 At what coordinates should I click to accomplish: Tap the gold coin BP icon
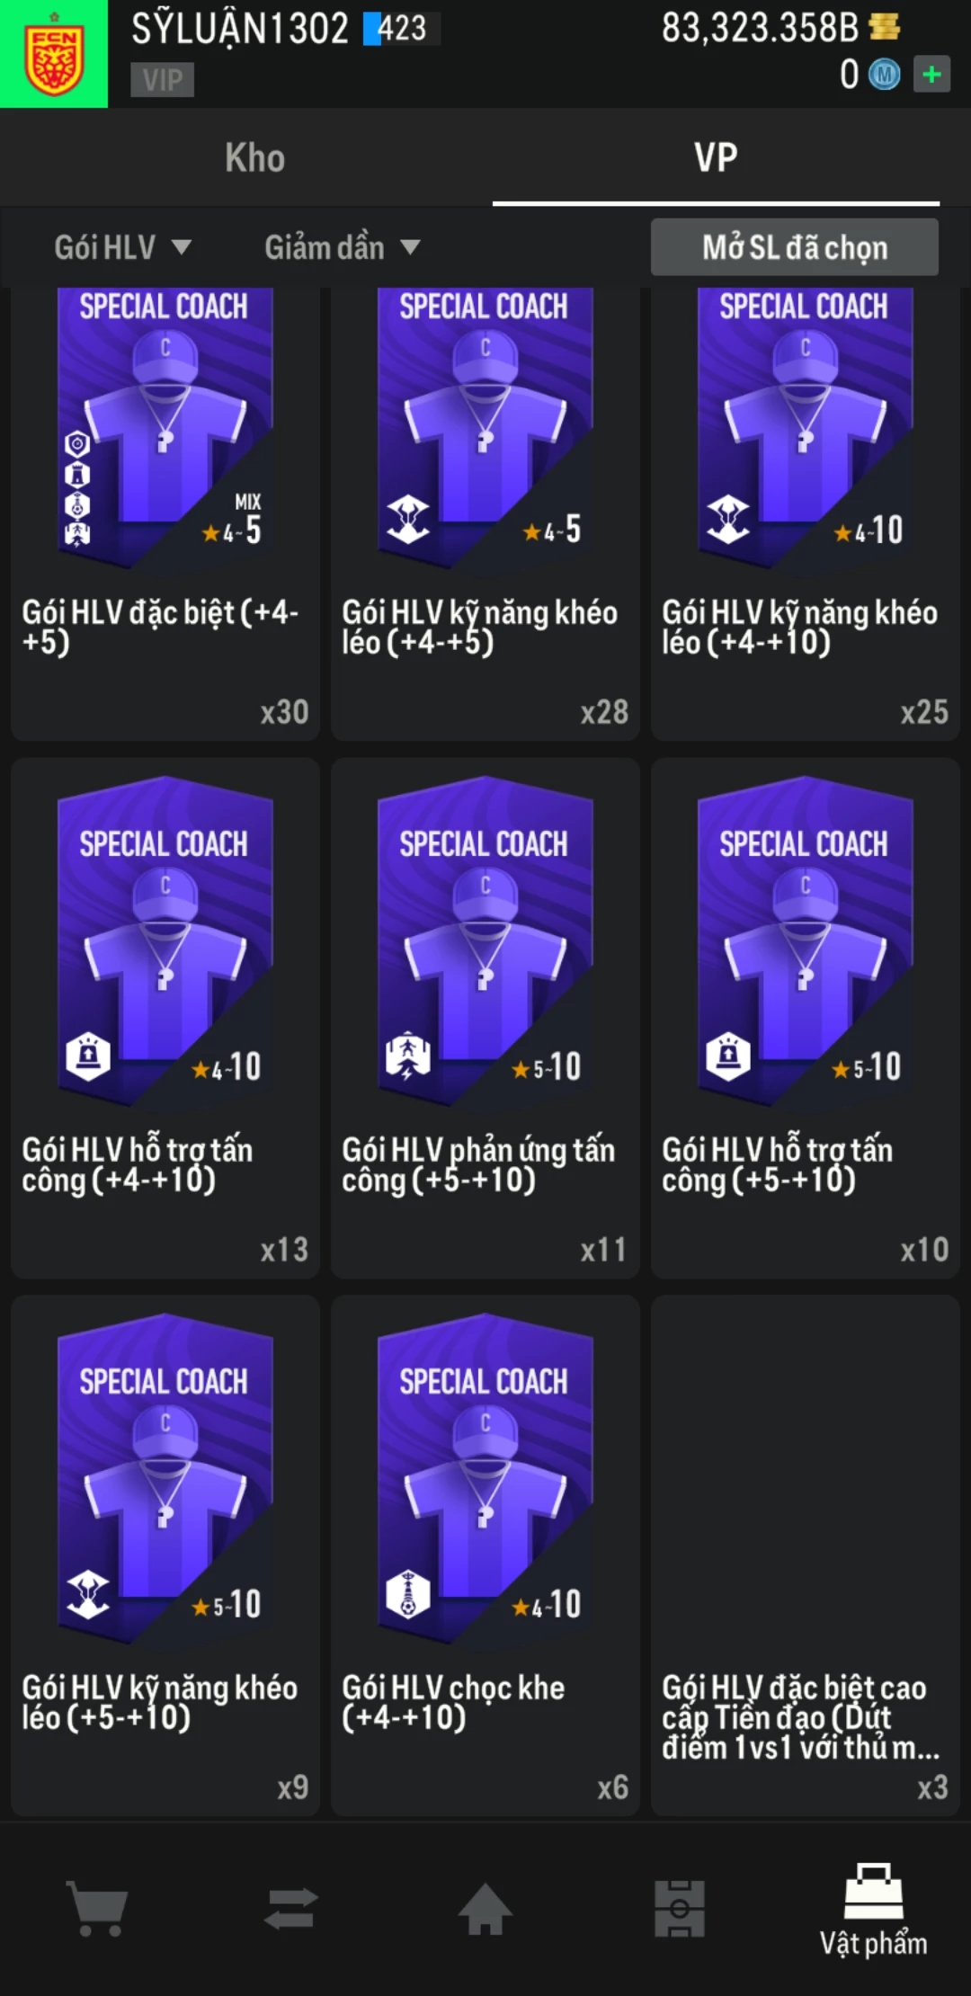coord(885,27)
